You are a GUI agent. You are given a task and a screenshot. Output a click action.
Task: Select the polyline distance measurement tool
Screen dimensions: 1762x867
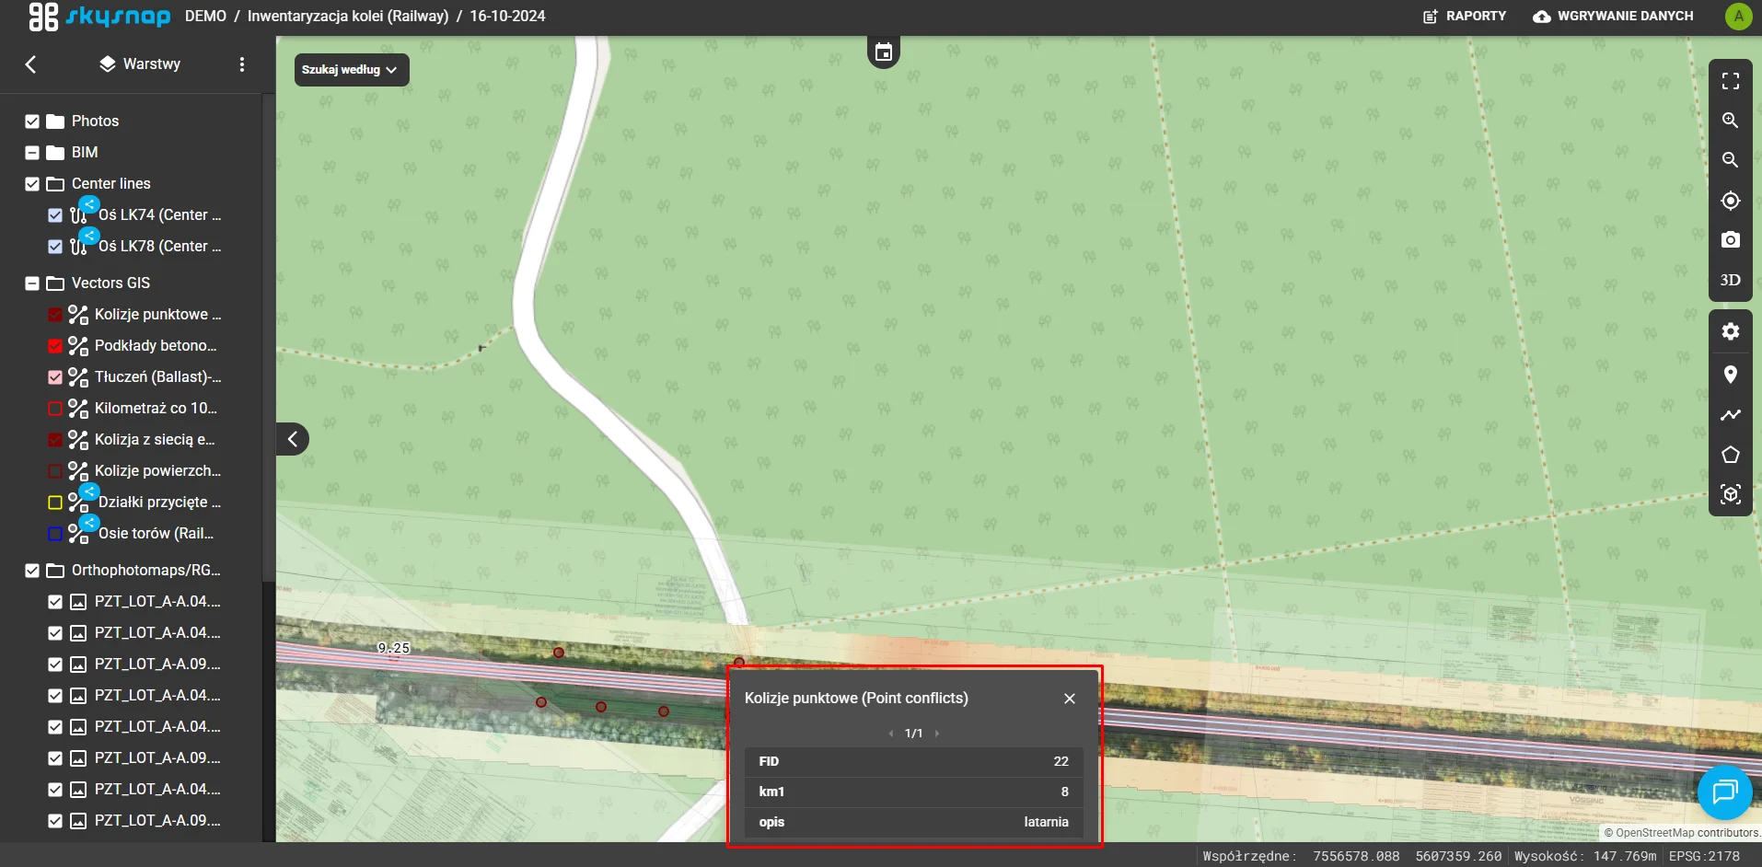(x=1730, y=415)
